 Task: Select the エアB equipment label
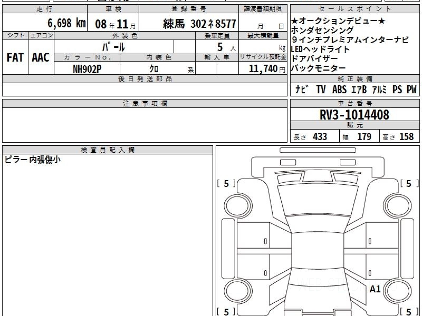point(359,90)
